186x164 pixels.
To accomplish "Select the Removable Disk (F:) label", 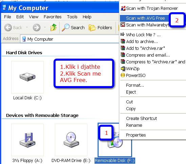I will [x=115, y=161].
